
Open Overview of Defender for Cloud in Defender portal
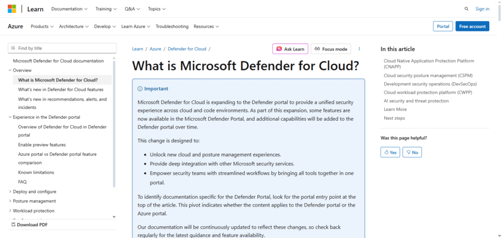point(62,131)
